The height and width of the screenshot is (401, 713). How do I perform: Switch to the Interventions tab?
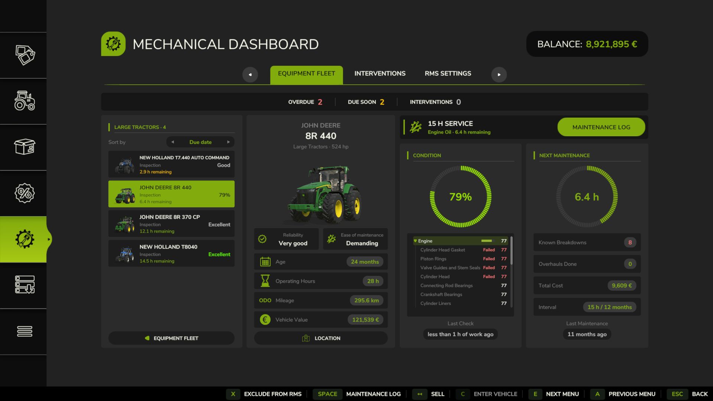(x=380, y=74)
